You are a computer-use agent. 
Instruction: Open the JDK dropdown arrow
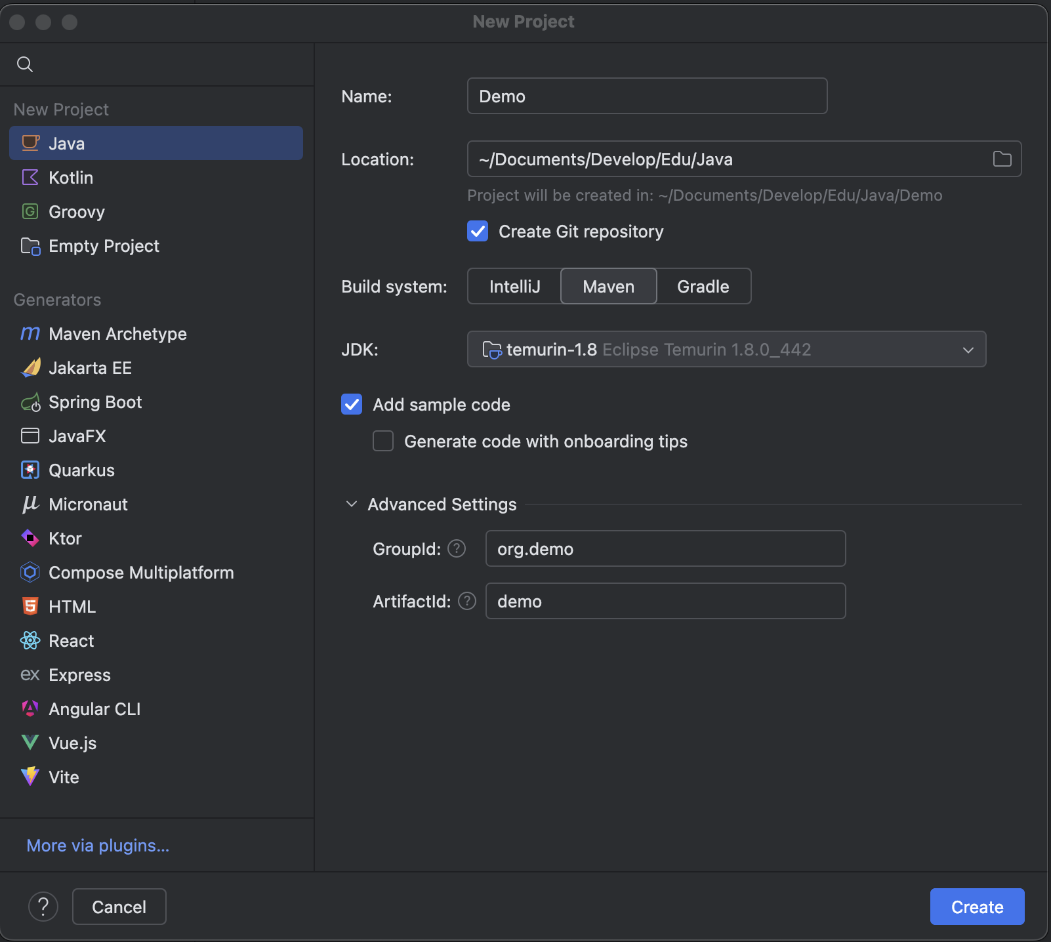pyautogui.click(x=968, y=350)
